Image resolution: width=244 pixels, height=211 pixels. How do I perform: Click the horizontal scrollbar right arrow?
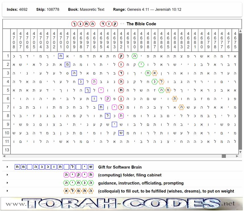(236, 156)
